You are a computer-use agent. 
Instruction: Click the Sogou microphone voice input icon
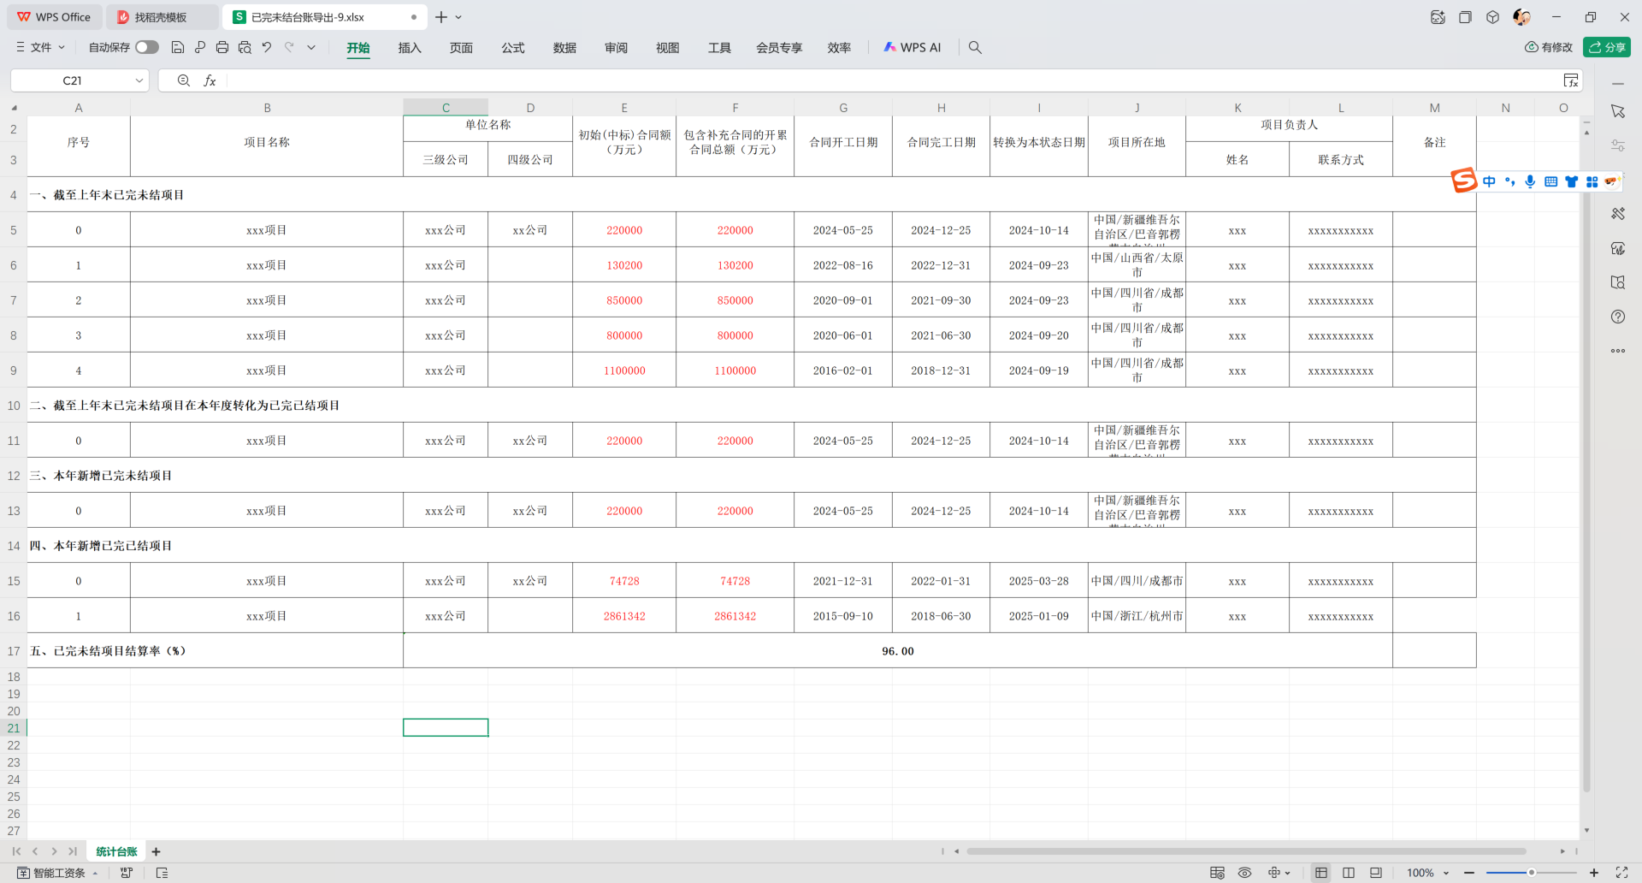1530,181
